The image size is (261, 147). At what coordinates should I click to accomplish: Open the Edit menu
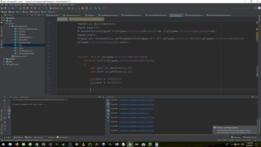click(7, 4)
